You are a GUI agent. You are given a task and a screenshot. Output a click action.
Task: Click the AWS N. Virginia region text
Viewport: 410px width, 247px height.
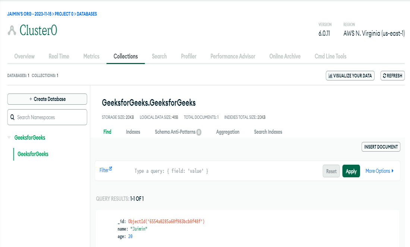[x=374, y=34]
